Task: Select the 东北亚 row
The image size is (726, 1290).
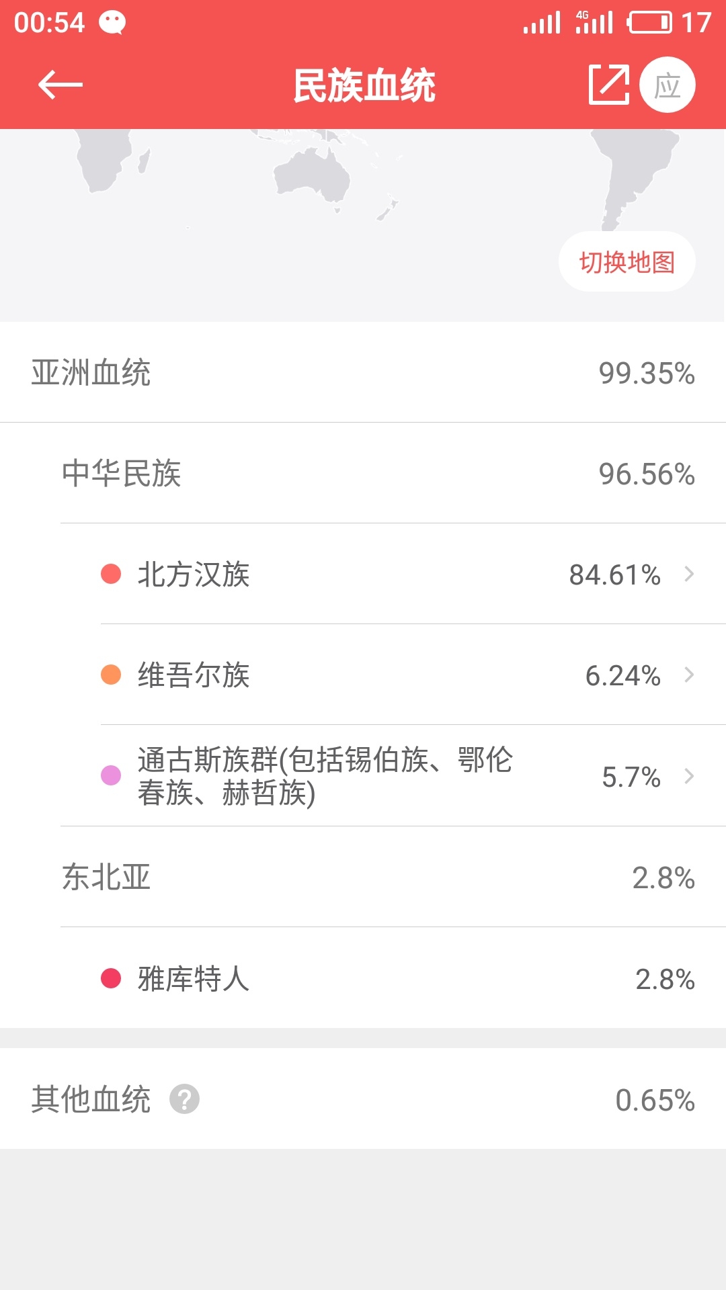Action: pyautogui.click(x=376, y=877)
